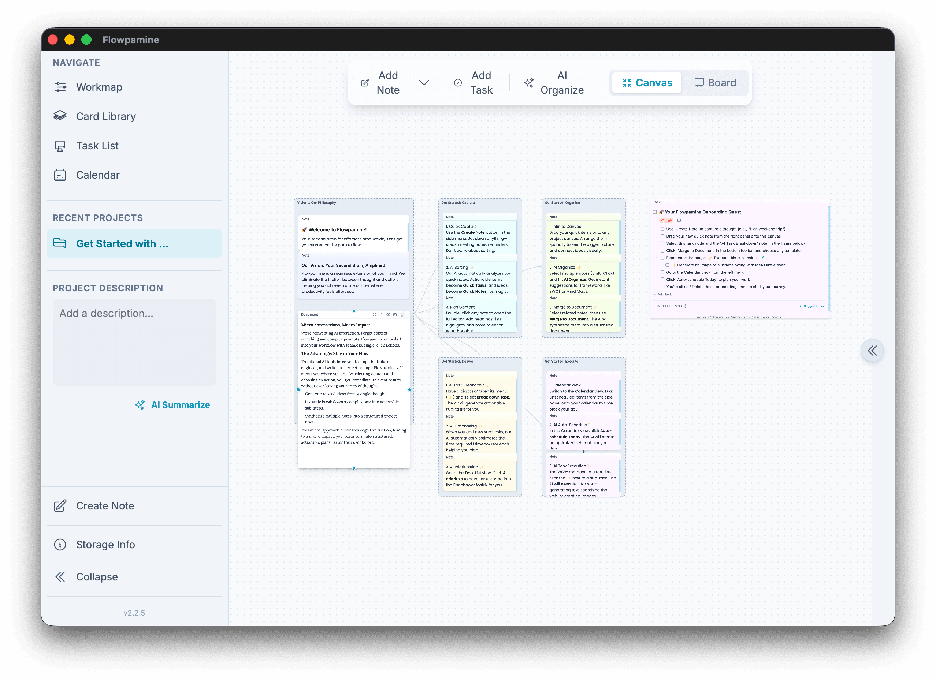This screenshot has height=680, width=936.
Task: Click the AI Summarize sparkles icon
Action: (141, 404)
